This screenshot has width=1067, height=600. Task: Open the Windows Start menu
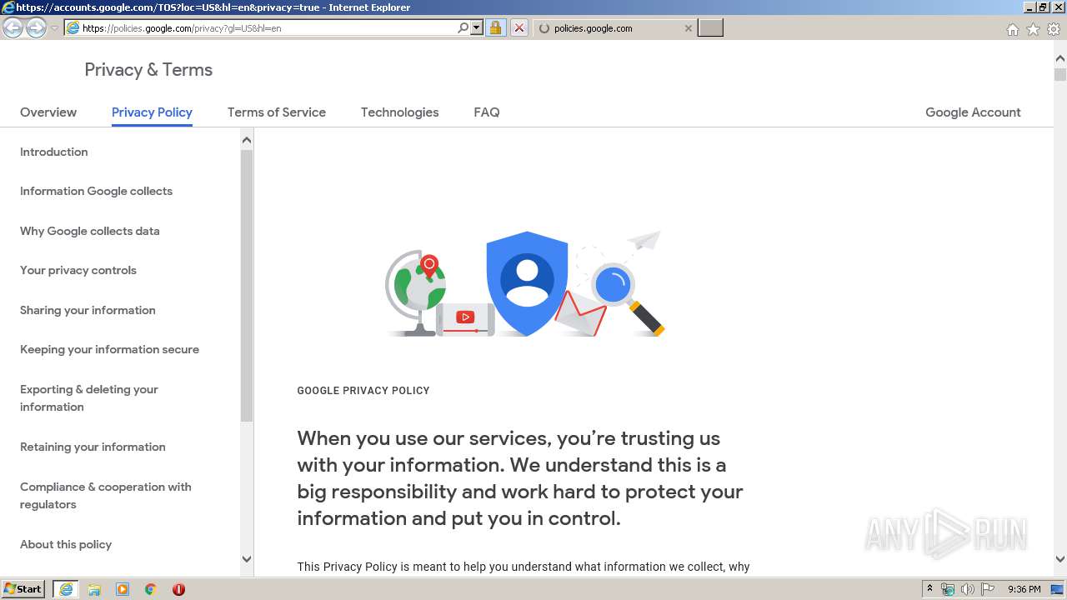[23, 589]
